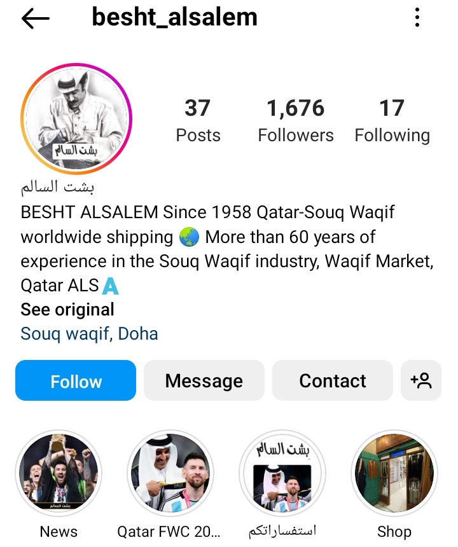This screenshot has width=458, height=547.
Task: Show the 1,676 Followers list
Action: click(x=295, y=120)
